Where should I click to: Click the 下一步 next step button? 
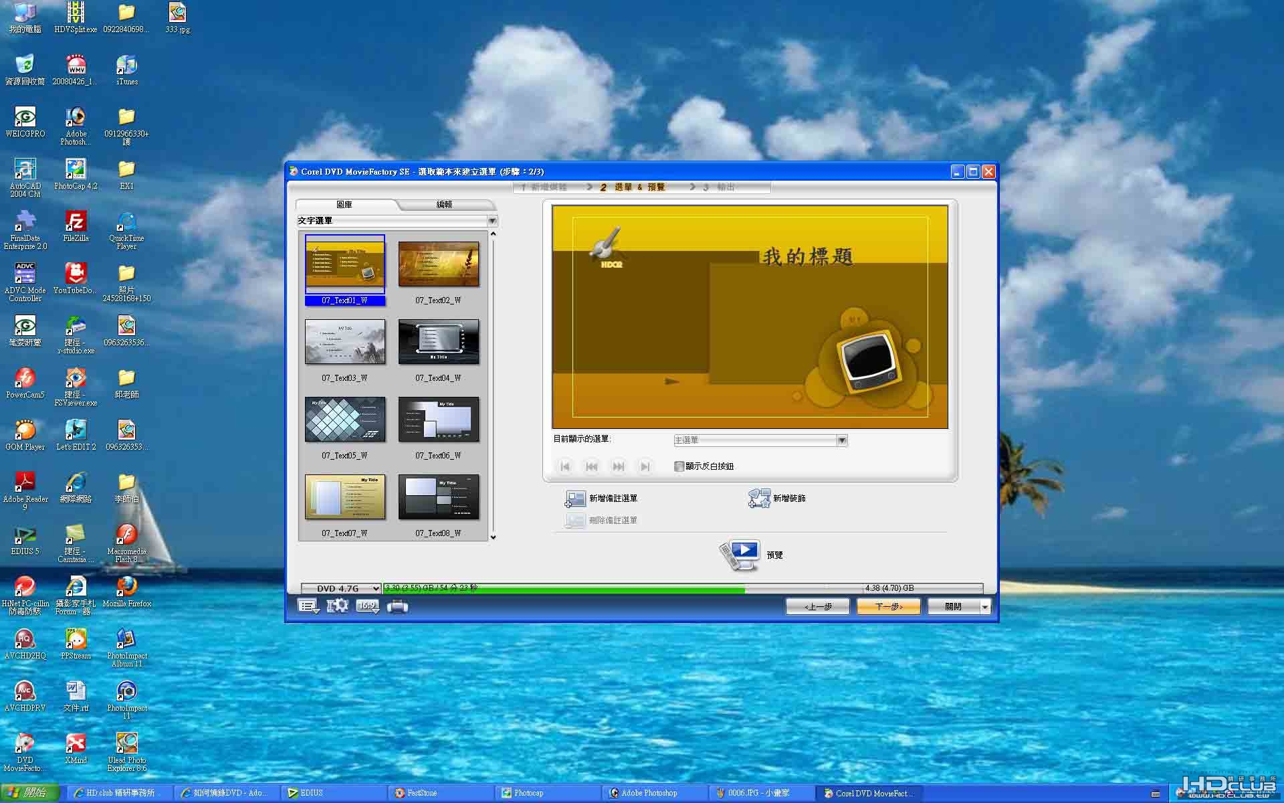point(889,607)
